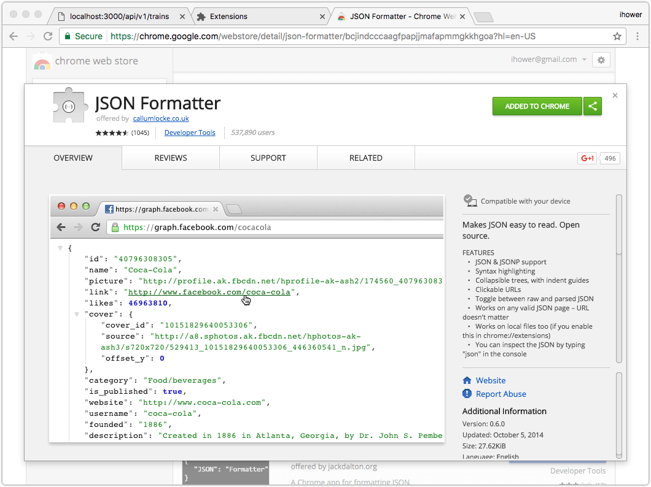Open the web store settings gear
This screenshot has width=651, height=487.
[x=601, y=60]
